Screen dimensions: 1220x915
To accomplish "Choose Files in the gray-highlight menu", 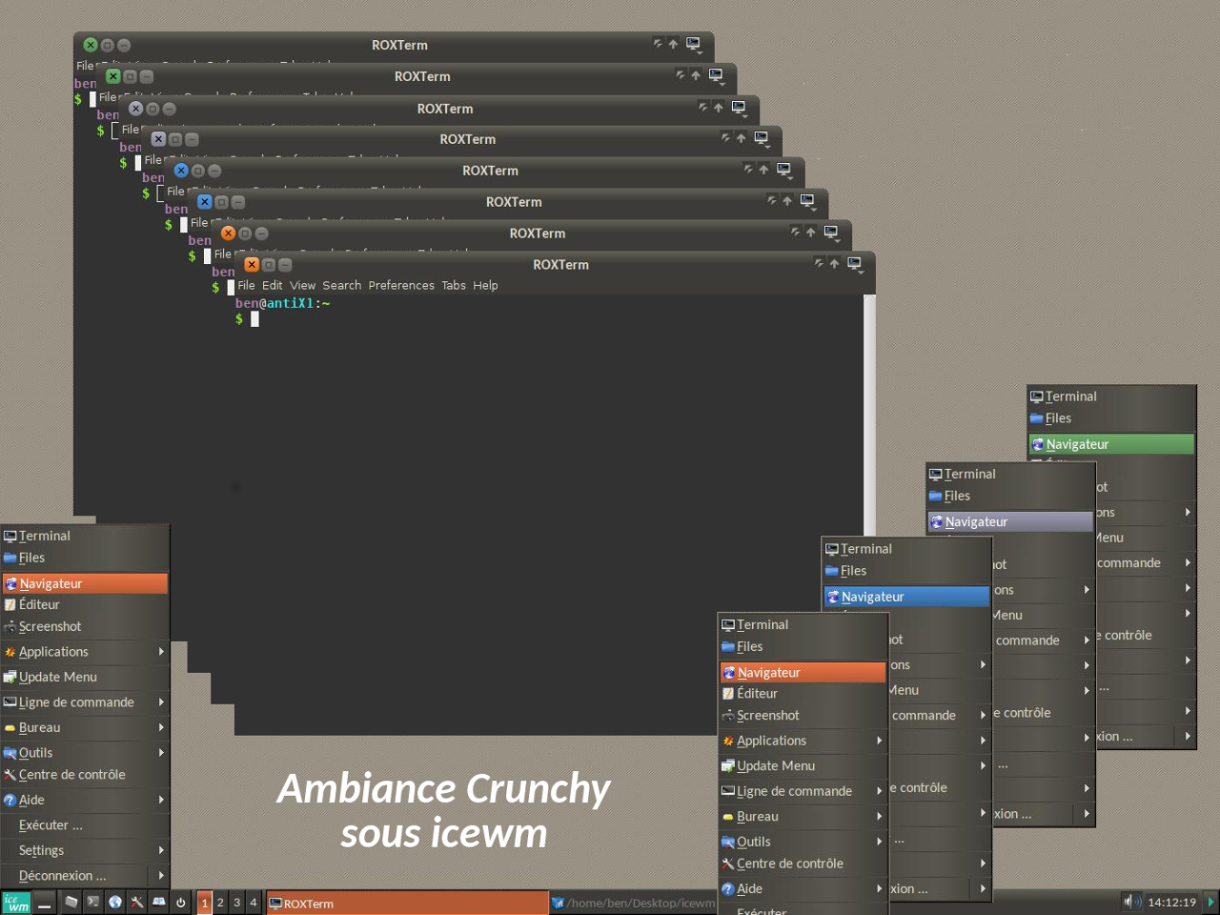I will 1010,496.
